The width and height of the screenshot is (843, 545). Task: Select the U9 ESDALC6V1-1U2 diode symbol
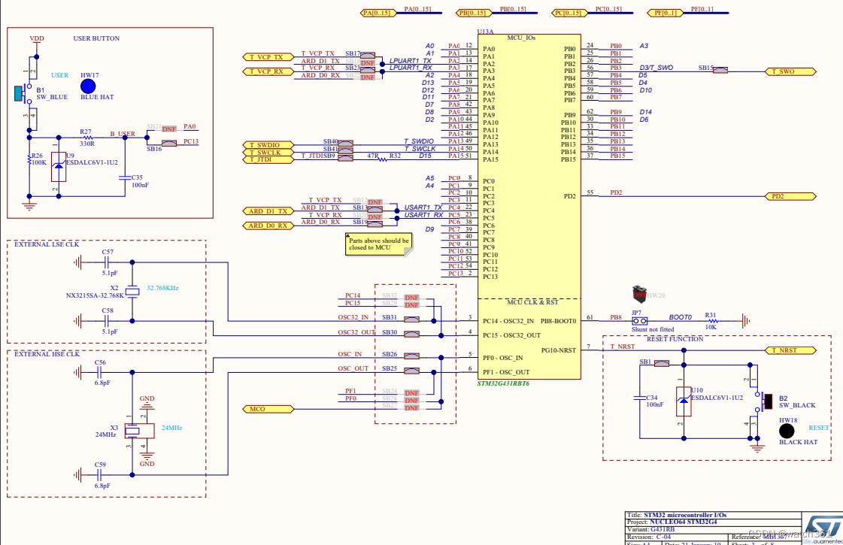click(x=59, y=167)
